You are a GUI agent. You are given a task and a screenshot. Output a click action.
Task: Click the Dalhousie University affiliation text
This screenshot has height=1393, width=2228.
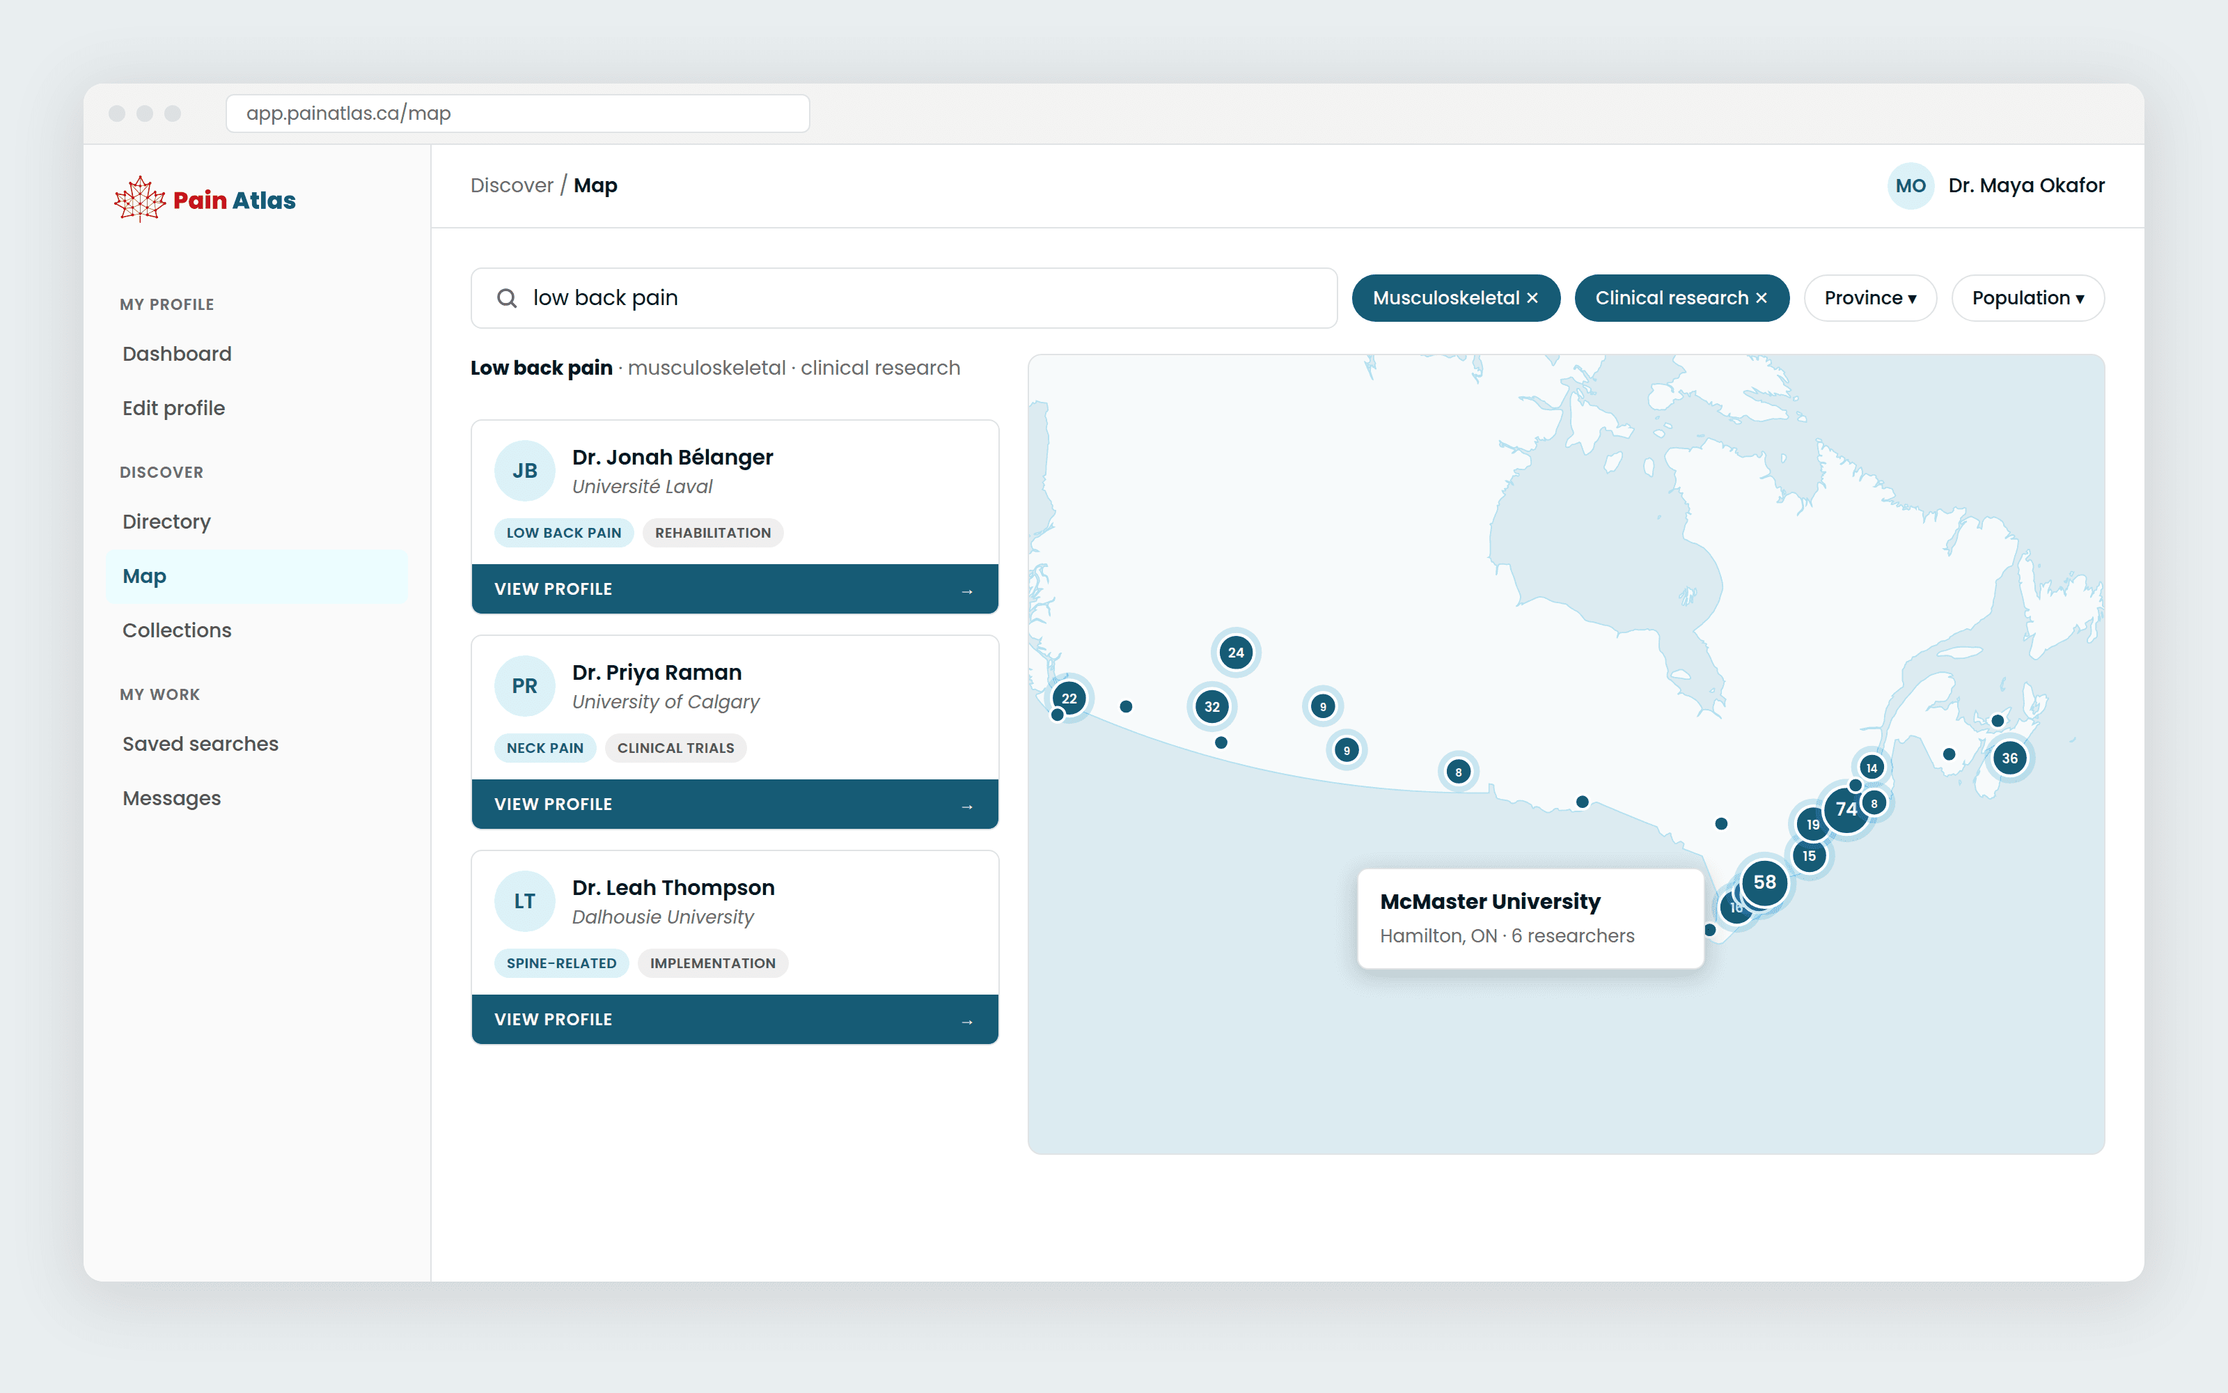click(x=663, y=917)
